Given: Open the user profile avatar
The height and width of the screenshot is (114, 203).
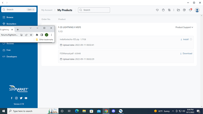Looking at the screenshot, I should 197,10.
